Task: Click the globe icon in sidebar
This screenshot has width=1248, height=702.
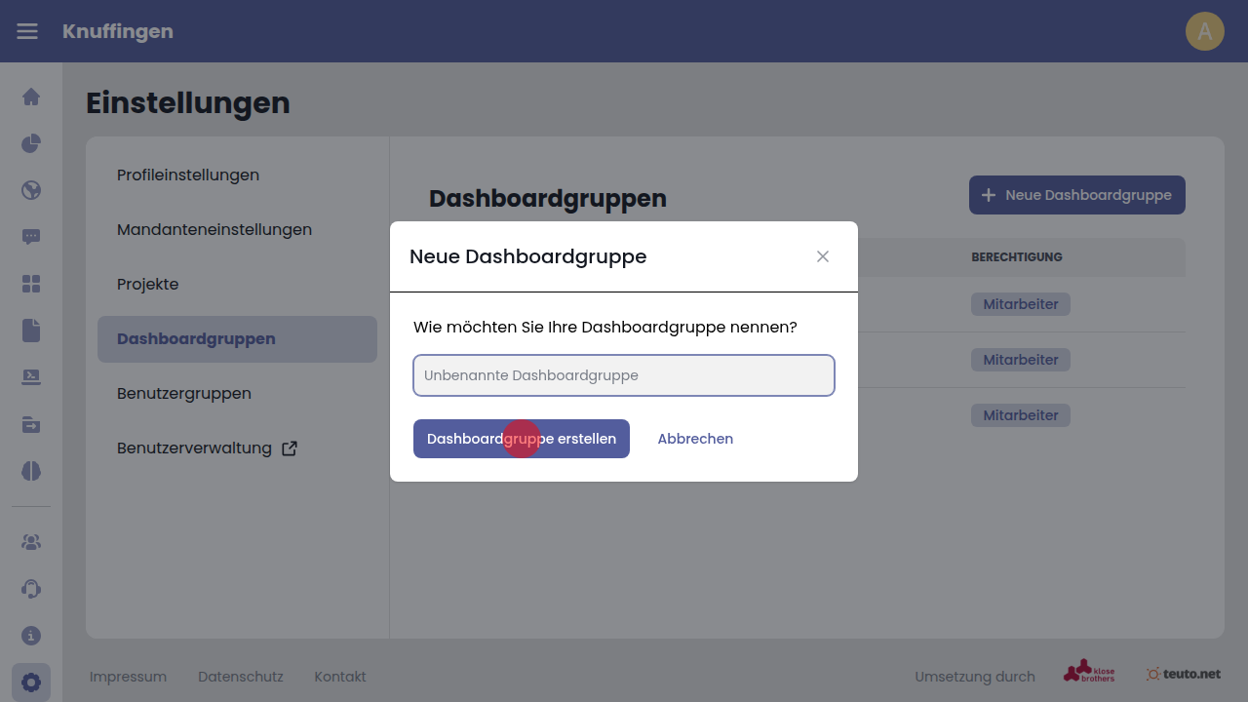Action: pyautogui.click(x=31, y=190)
